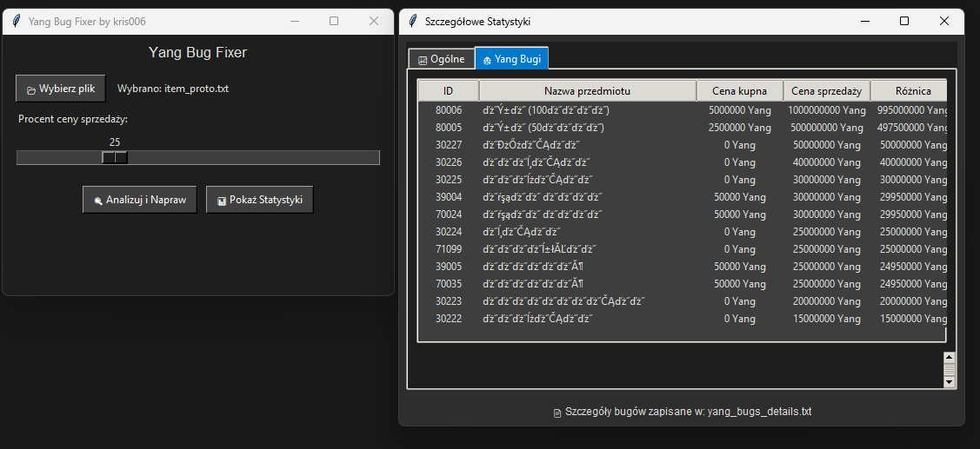This screenshot has height=449, width=980.
Task: Click scrollbar down arrow in statistics window
Action: pyautogui.click(x=949, y=382)
